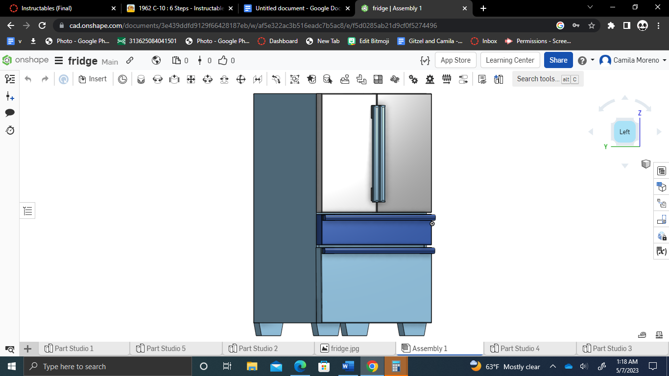Viewport: 669px width, 376px height.
Task: Expand hidden system tray icons
Action: (553, 366)
